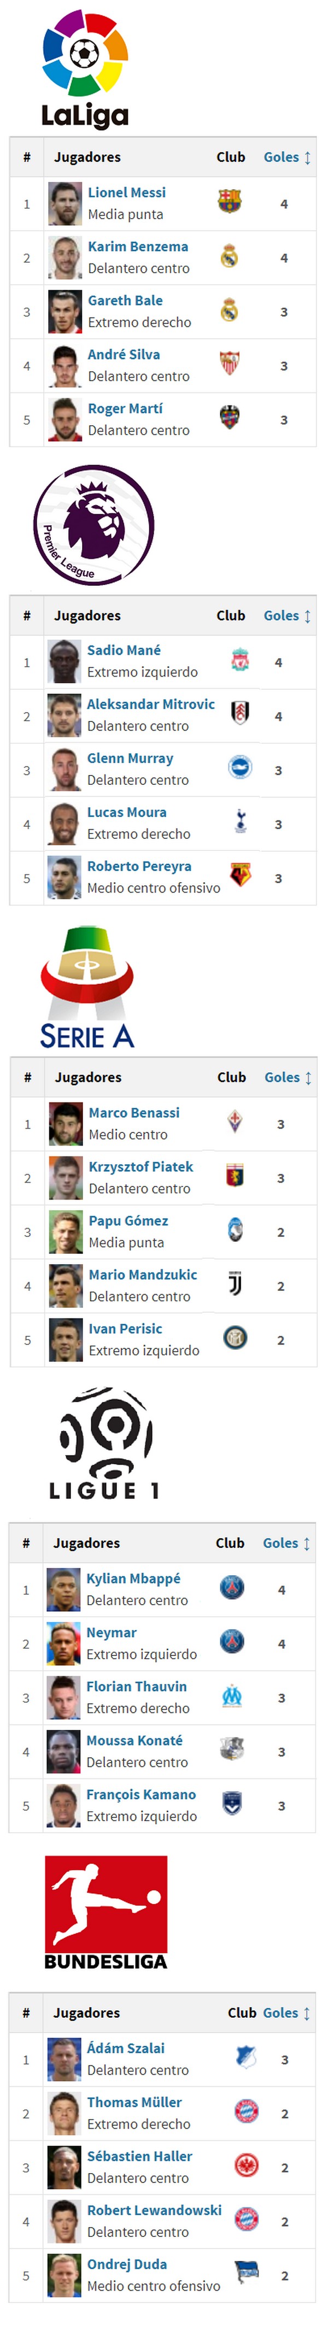
Task: Click Neymar's player photo thumbnail
Action: tap(63, 1643)
